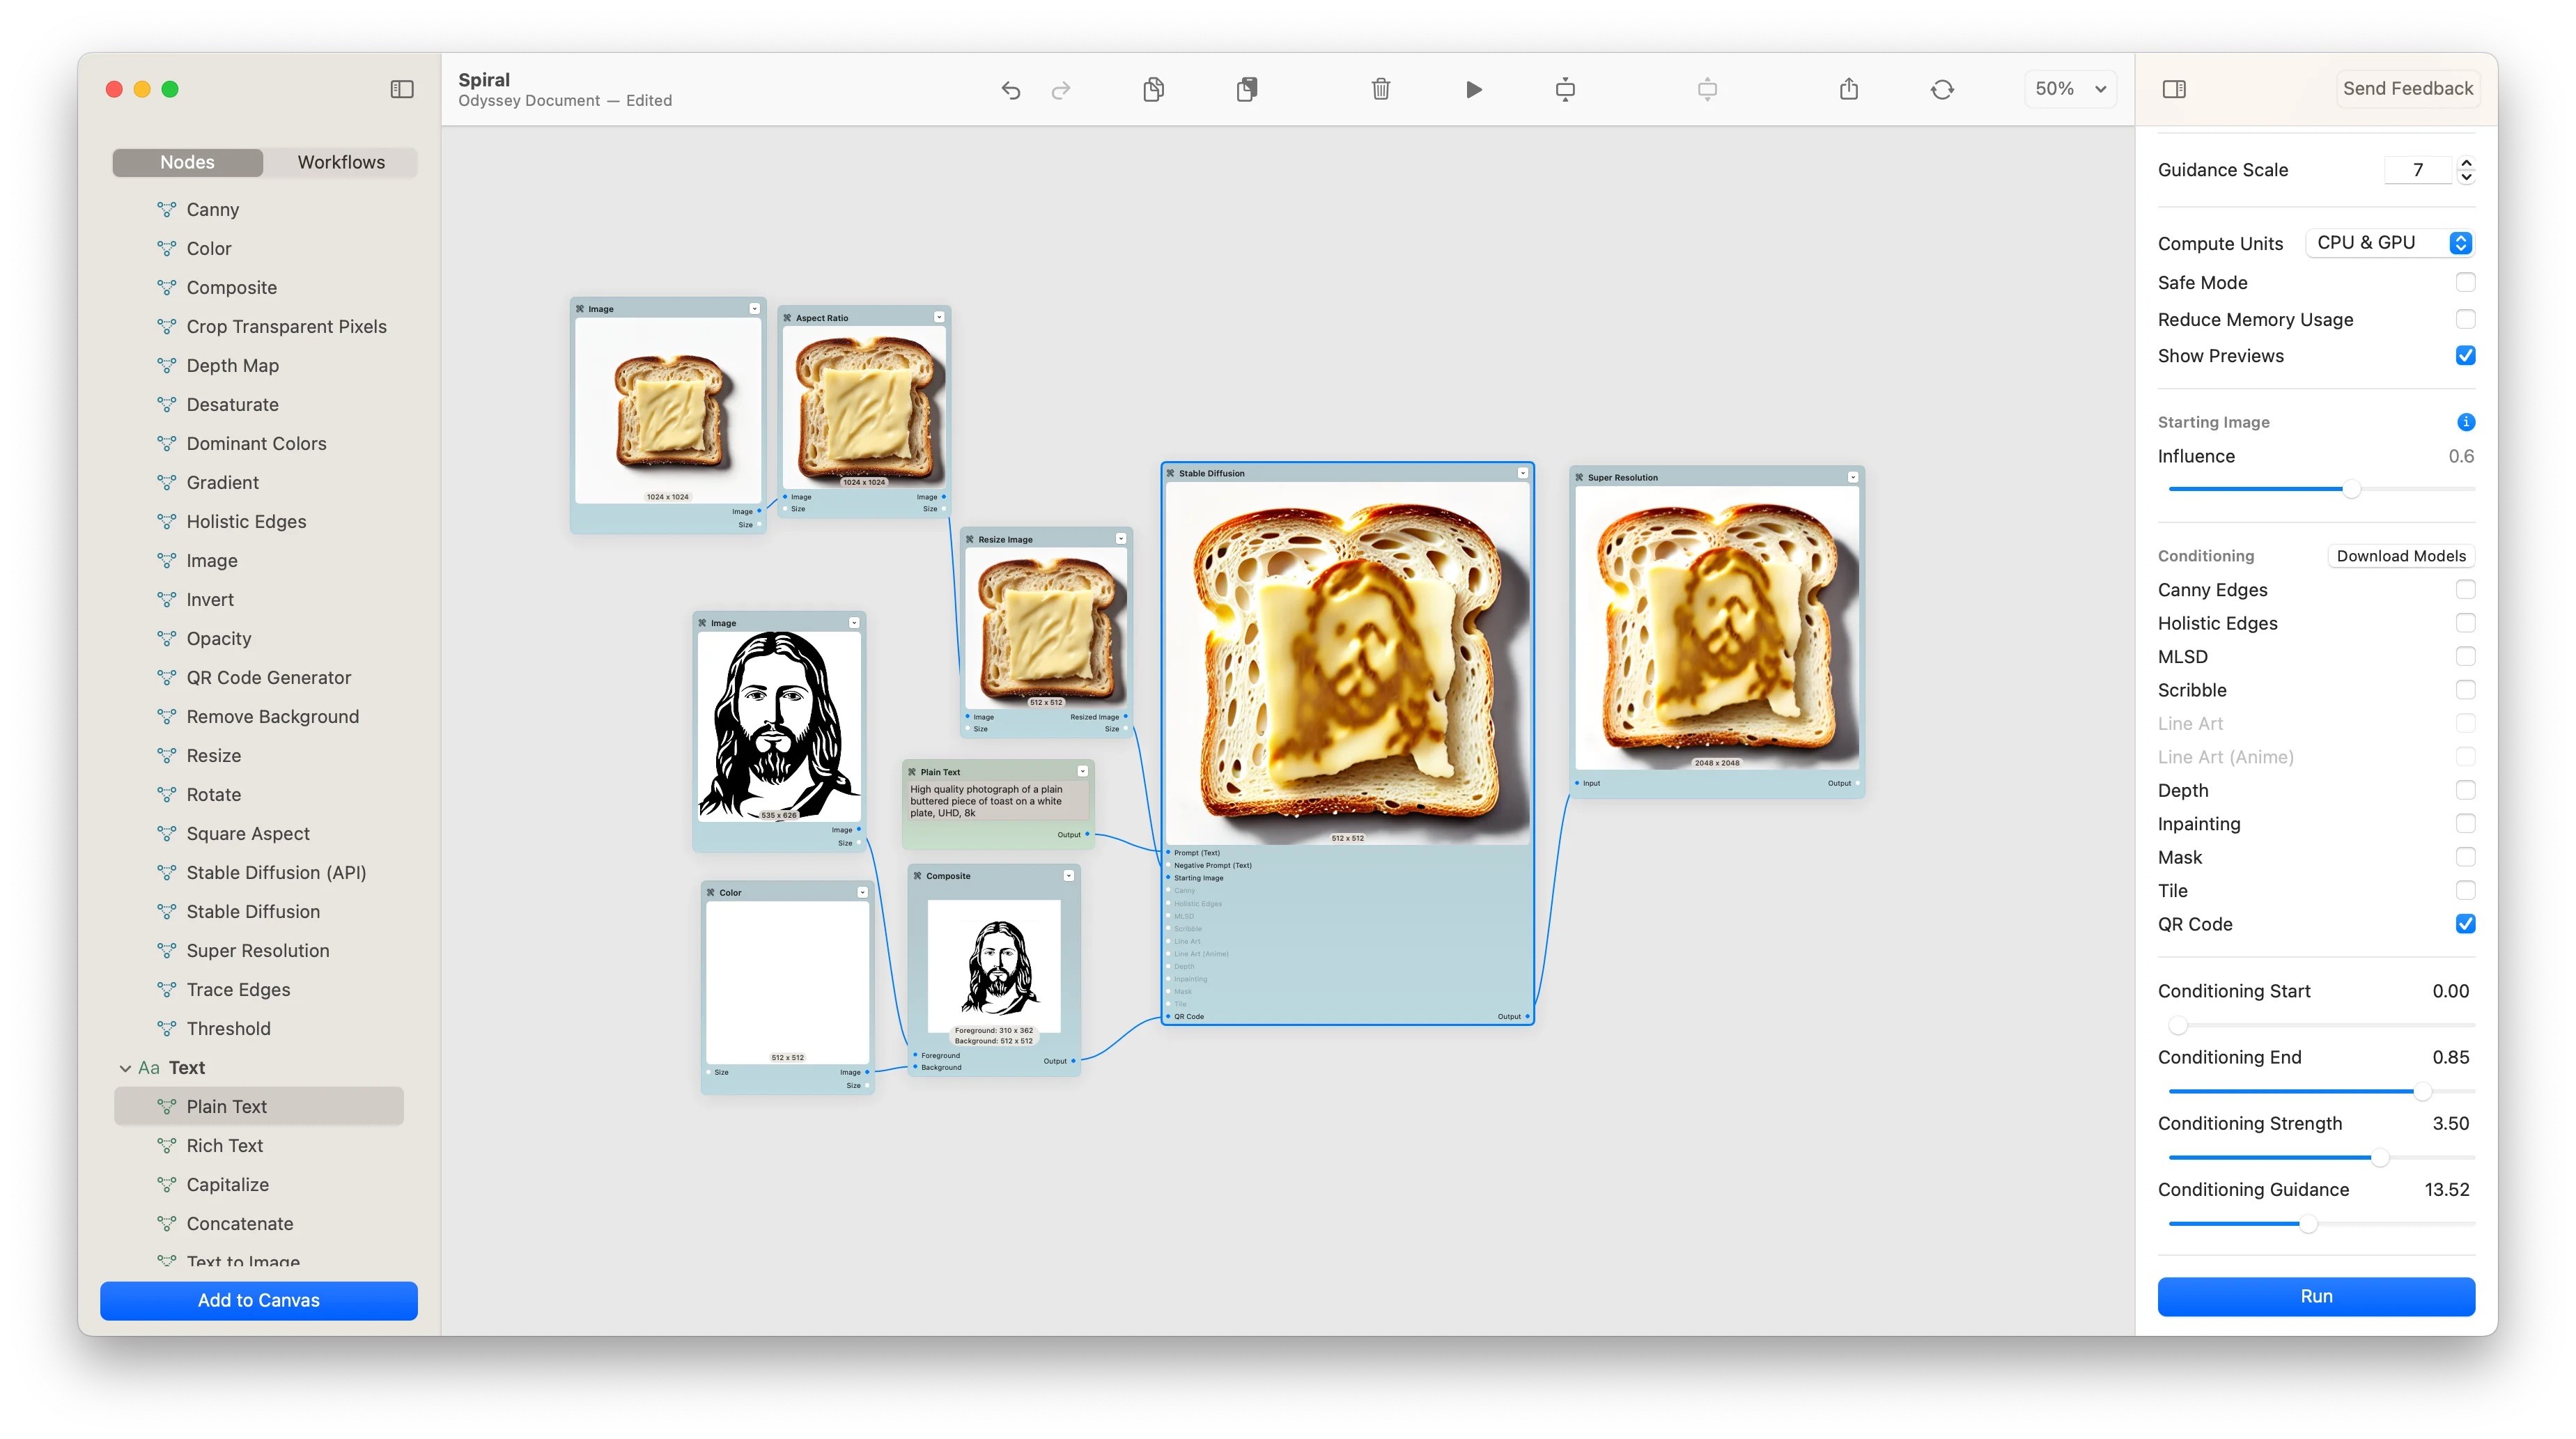This screenshot has height=1439, width=2576.
Task: Open the Compute Units CPU & GPU dropdown
Action: point(2391,243)
